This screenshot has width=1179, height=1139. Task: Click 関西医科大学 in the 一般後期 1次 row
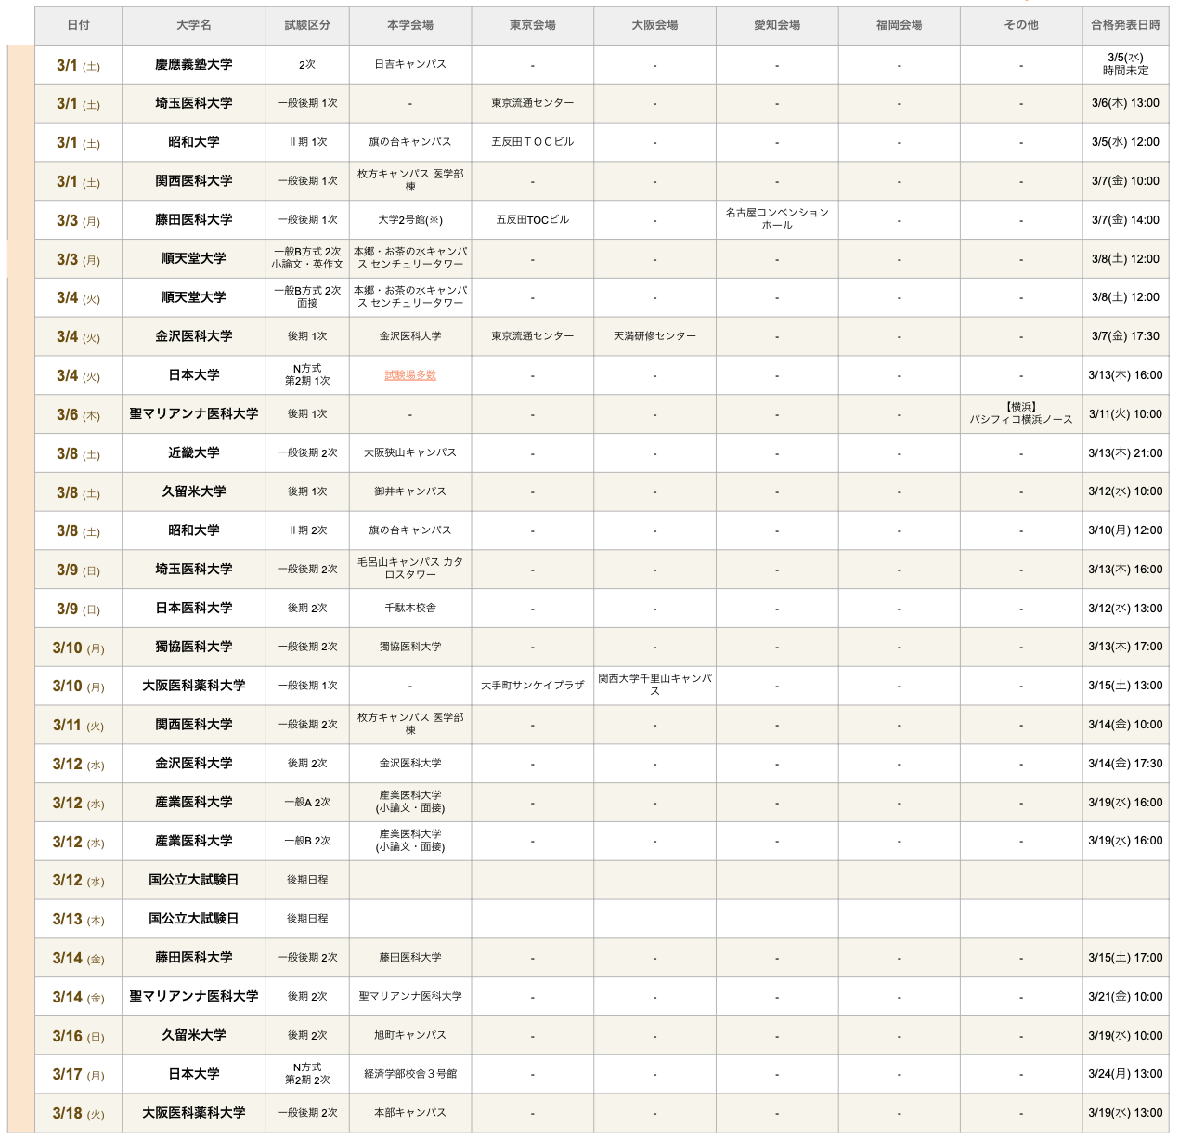point(194,181)
